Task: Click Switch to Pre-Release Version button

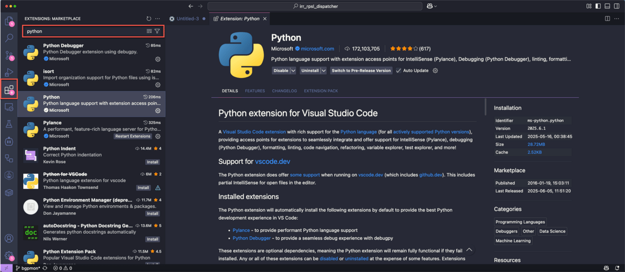Action: (x=361, y=71)
